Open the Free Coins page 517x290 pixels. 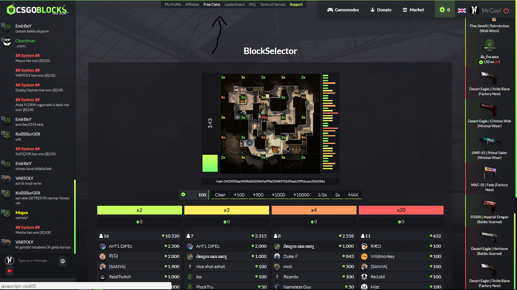(x=212, y=5)
